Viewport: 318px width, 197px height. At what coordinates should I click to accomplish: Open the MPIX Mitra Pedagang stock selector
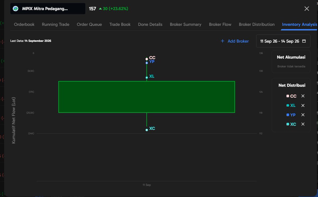pyautogui.click(x=48, y=8)
